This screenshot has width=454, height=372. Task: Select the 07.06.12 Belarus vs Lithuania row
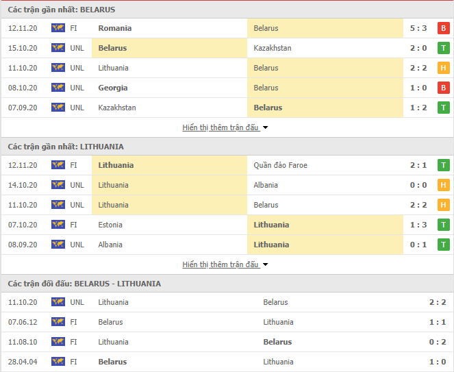click(x=227, y=322)
